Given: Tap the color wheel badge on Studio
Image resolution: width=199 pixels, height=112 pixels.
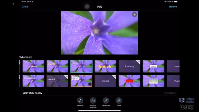Looking at the screenshot, I should point(90,84).
